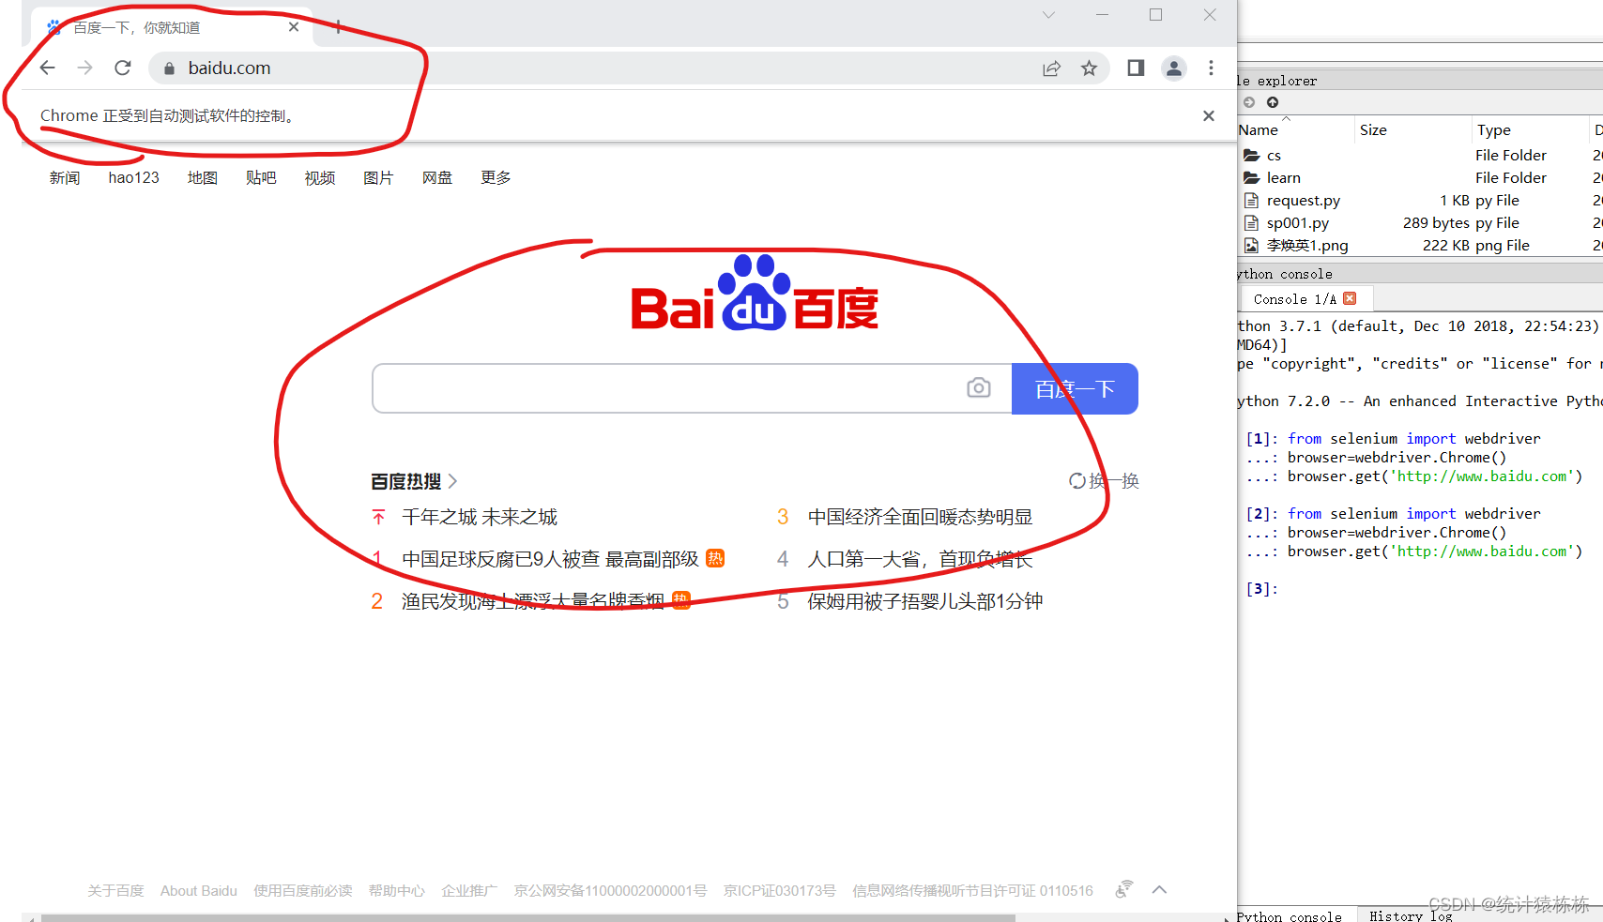Open the 网盘 link

coord(437,177)
